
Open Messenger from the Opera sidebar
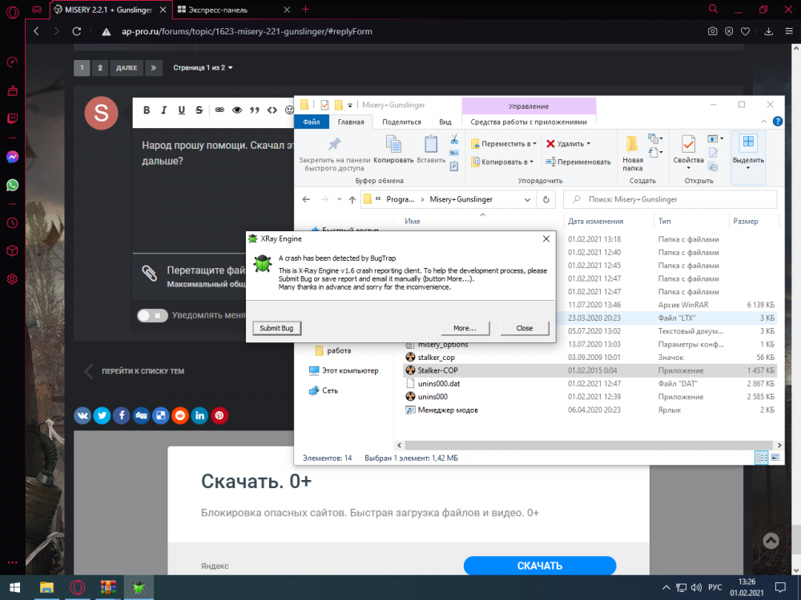click(x=12, y=158)
